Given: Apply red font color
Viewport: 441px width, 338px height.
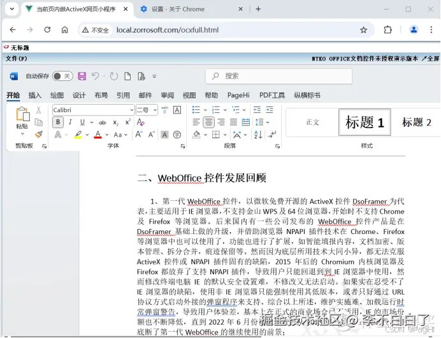Looking at the screenshot, I should point(98,135).
